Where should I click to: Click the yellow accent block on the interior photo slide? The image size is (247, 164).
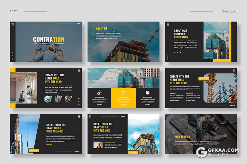pyautogui.click(x=12, y=70)
